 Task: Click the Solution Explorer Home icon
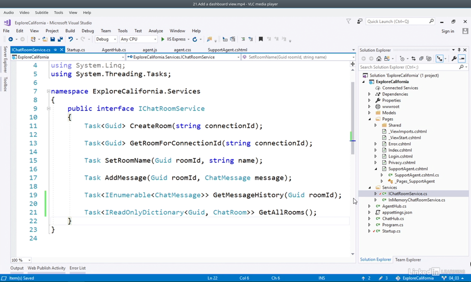coord(379,59)
